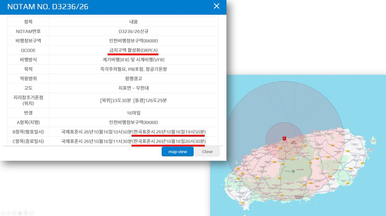Select the 비행정보구역 row label
386x216 pixels.
[x=28, y=41]
